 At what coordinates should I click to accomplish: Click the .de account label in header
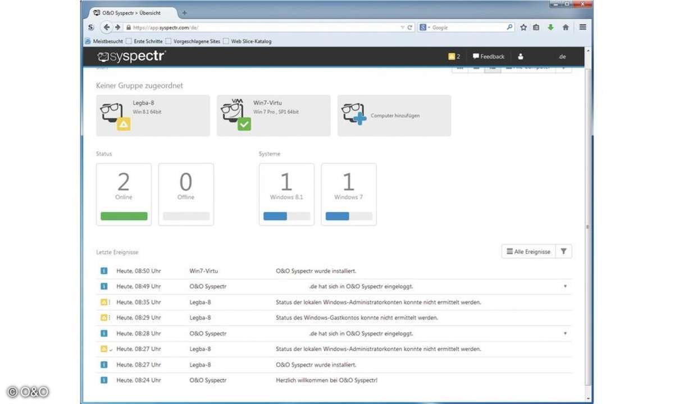(562, 57)
